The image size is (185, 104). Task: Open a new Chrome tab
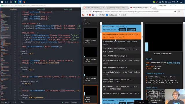(x=155, y=8)
